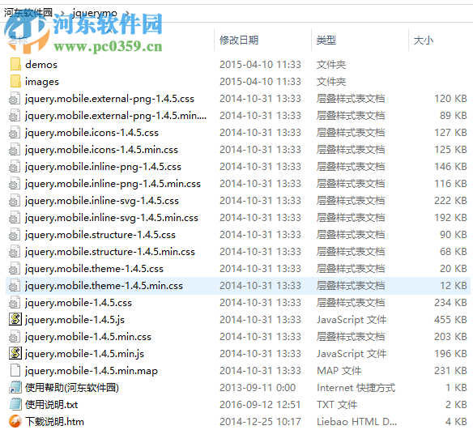The image size is (473, 430).
Task: Sort by the 大小 column header
Action: point(424,40)
